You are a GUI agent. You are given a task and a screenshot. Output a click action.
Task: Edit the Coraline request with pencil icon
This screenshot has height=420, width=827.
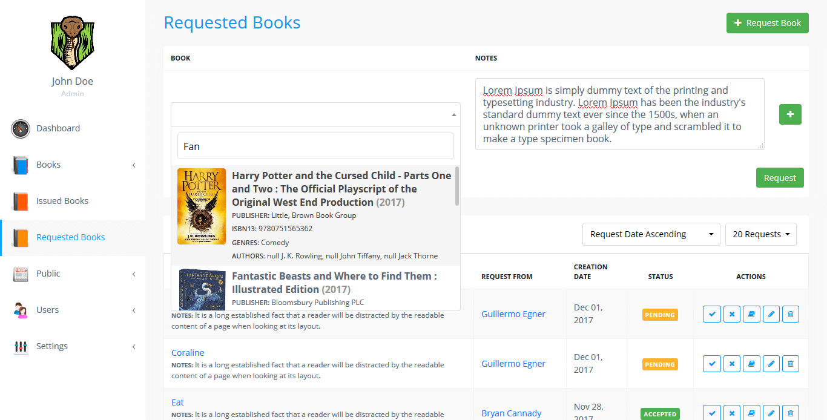771,364
